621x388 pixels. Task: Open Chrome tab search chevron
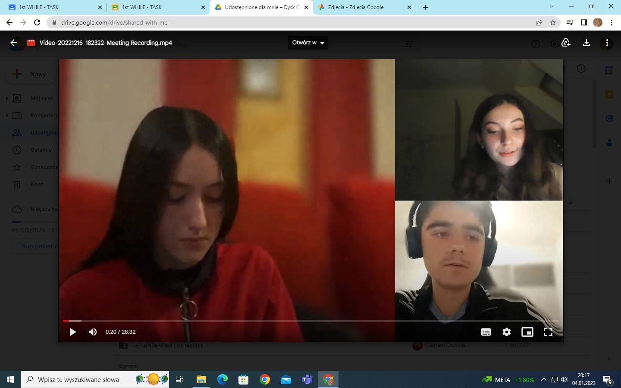click(x=551, y=6)
